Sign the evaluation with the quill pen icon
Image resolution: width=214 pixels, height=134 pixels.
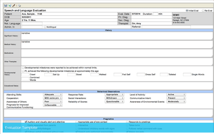(x=14, y=6)
